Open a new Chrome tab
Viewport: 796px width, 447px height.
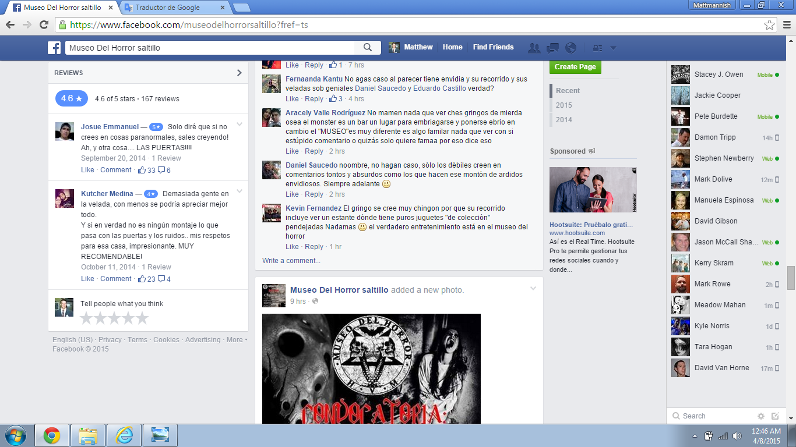(x=241, y=8)
